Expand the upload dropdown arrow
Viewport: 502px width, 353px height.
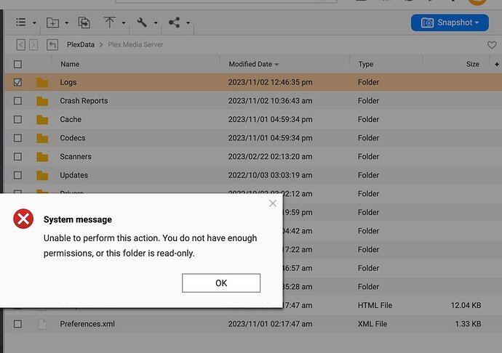coord(123,23)
